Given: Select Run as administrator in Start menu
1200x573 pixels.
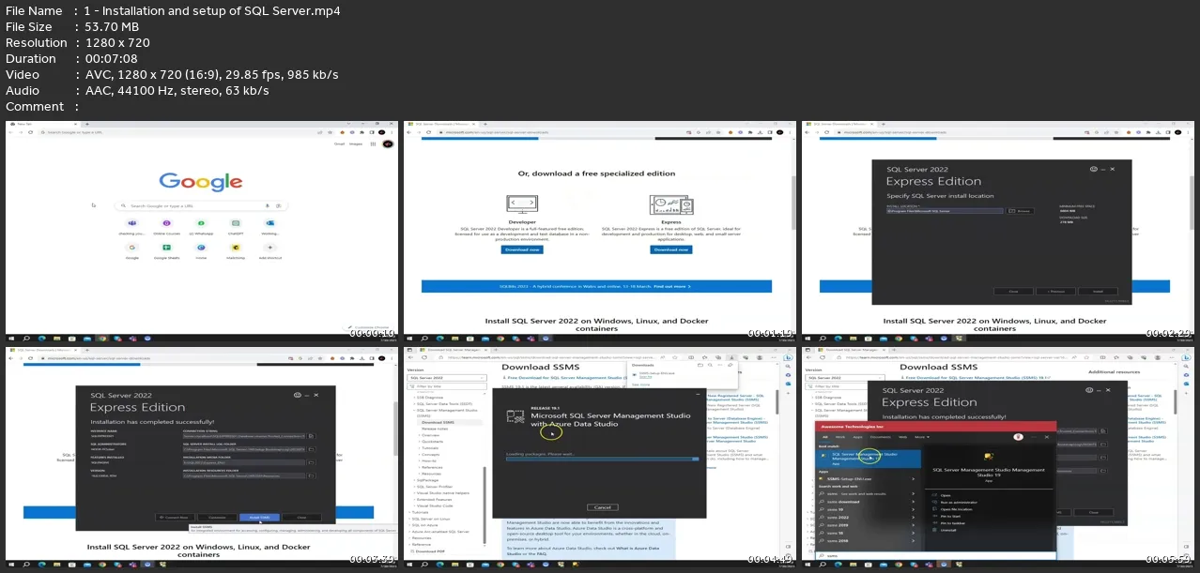Looking at the screenshot, I should [954, 504].
